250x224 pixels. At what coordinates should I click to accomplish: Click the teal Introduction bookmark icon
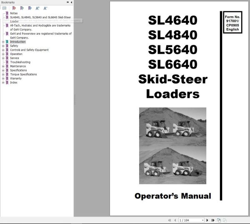pyautogui.click(x=7, y=42)
